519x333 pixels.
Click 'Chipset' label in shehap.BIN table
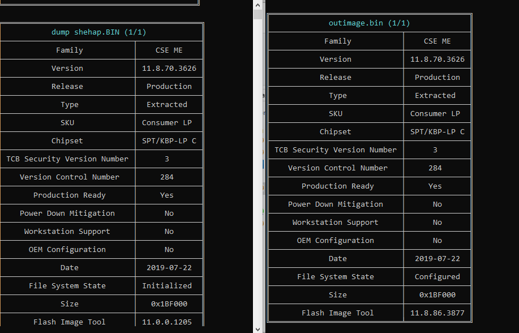(x=67, y=141)
